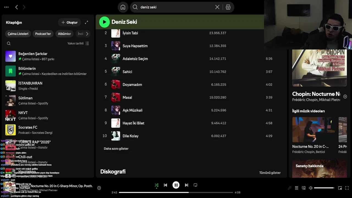
Task: Open the Yakın tarihli sort dropdown
Action: click(x=78, y=43)
